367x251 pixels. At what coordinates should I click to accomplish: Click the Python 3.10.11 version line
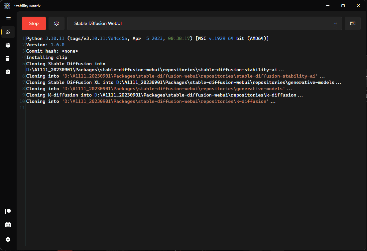point(148,38)
